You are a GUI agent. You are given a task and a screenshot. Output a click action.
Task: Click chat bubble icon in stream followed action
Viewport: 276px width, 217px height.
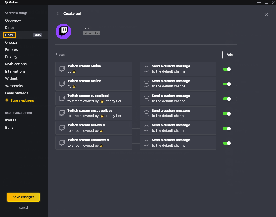pyautogui.click(x=146, y=128)
